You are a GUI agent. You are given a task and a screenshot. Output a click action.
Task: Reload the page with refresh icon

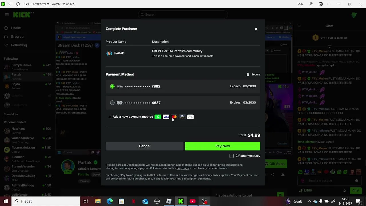pyautogui.click(x=18, y=4)
